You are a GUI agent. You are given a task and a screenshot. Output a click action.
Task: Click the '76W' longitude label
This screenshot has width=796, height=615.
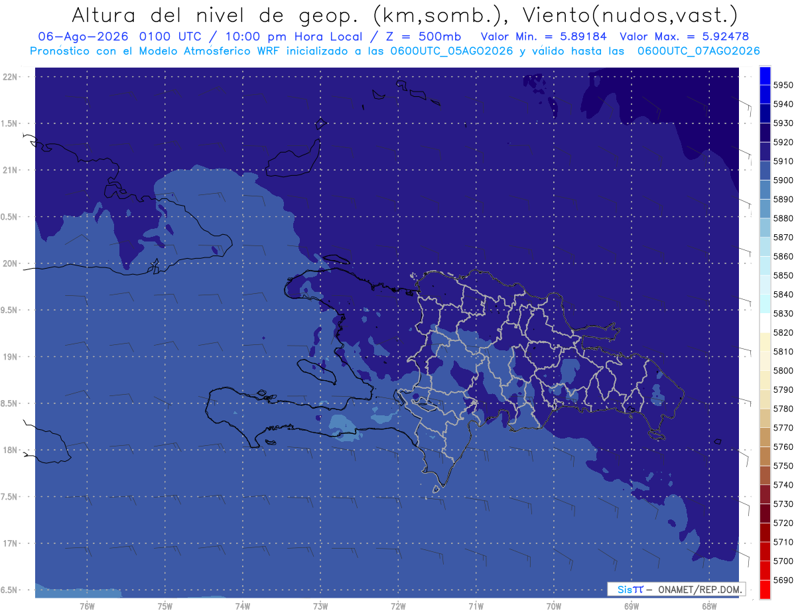(87, 606)
